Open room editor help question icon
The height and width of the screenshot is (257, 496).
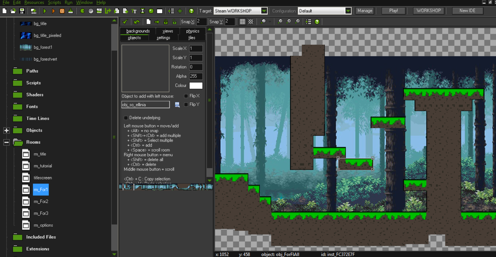(317, 22)
